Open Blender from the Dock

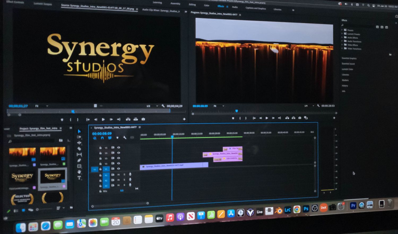[x=278, y=211]
